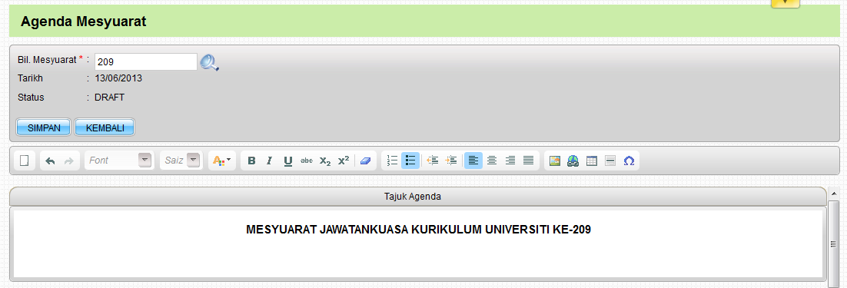Insert a horizontal line
The height and width of the screenshot is (288, 847).
[610, 161]
